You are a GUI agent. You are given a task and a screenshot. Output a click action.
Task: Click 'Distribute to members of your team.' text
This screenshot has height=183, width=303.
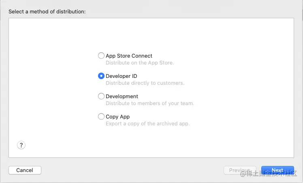point(150,103)
